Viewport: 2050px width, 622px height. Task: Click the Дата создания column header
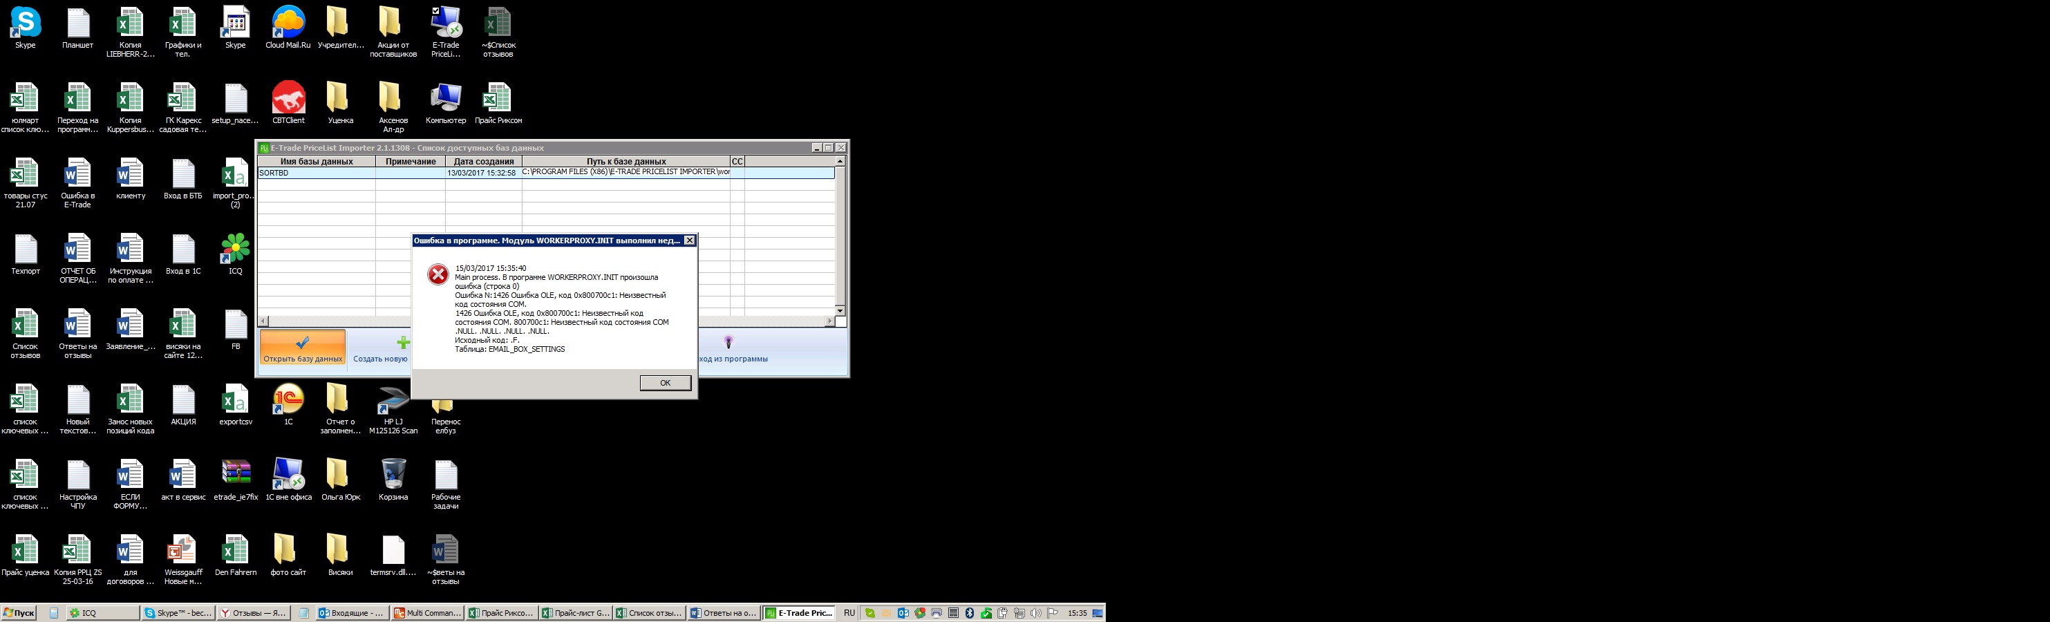click(x=484, y=162)
